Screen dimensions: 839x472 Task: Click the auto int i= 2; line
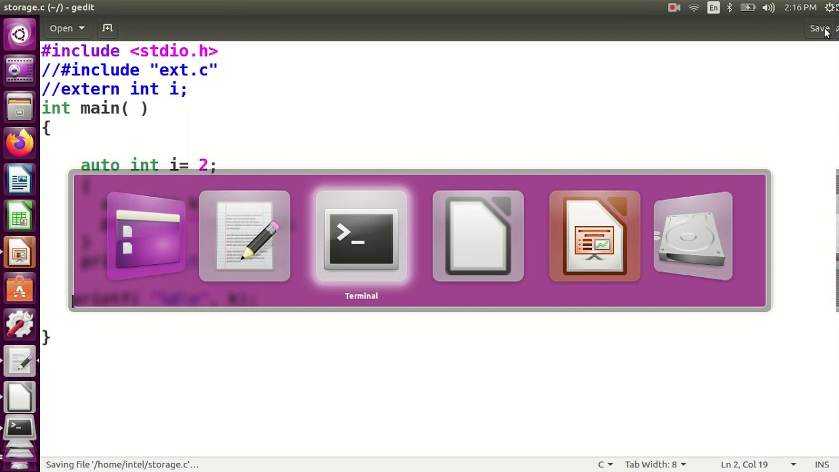149,165
